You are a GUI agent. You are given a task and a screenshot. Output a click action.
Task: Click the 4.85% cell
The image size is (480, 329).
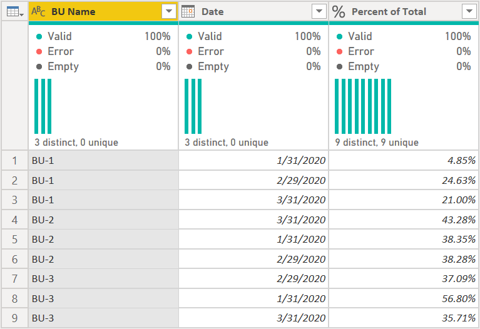click(x=404, y=160)
